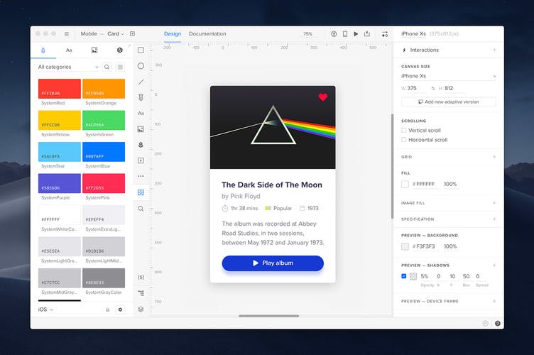Enable Horizontal scroll checkbox
This screenshot has width=534, height=355.
coord(404,140)
